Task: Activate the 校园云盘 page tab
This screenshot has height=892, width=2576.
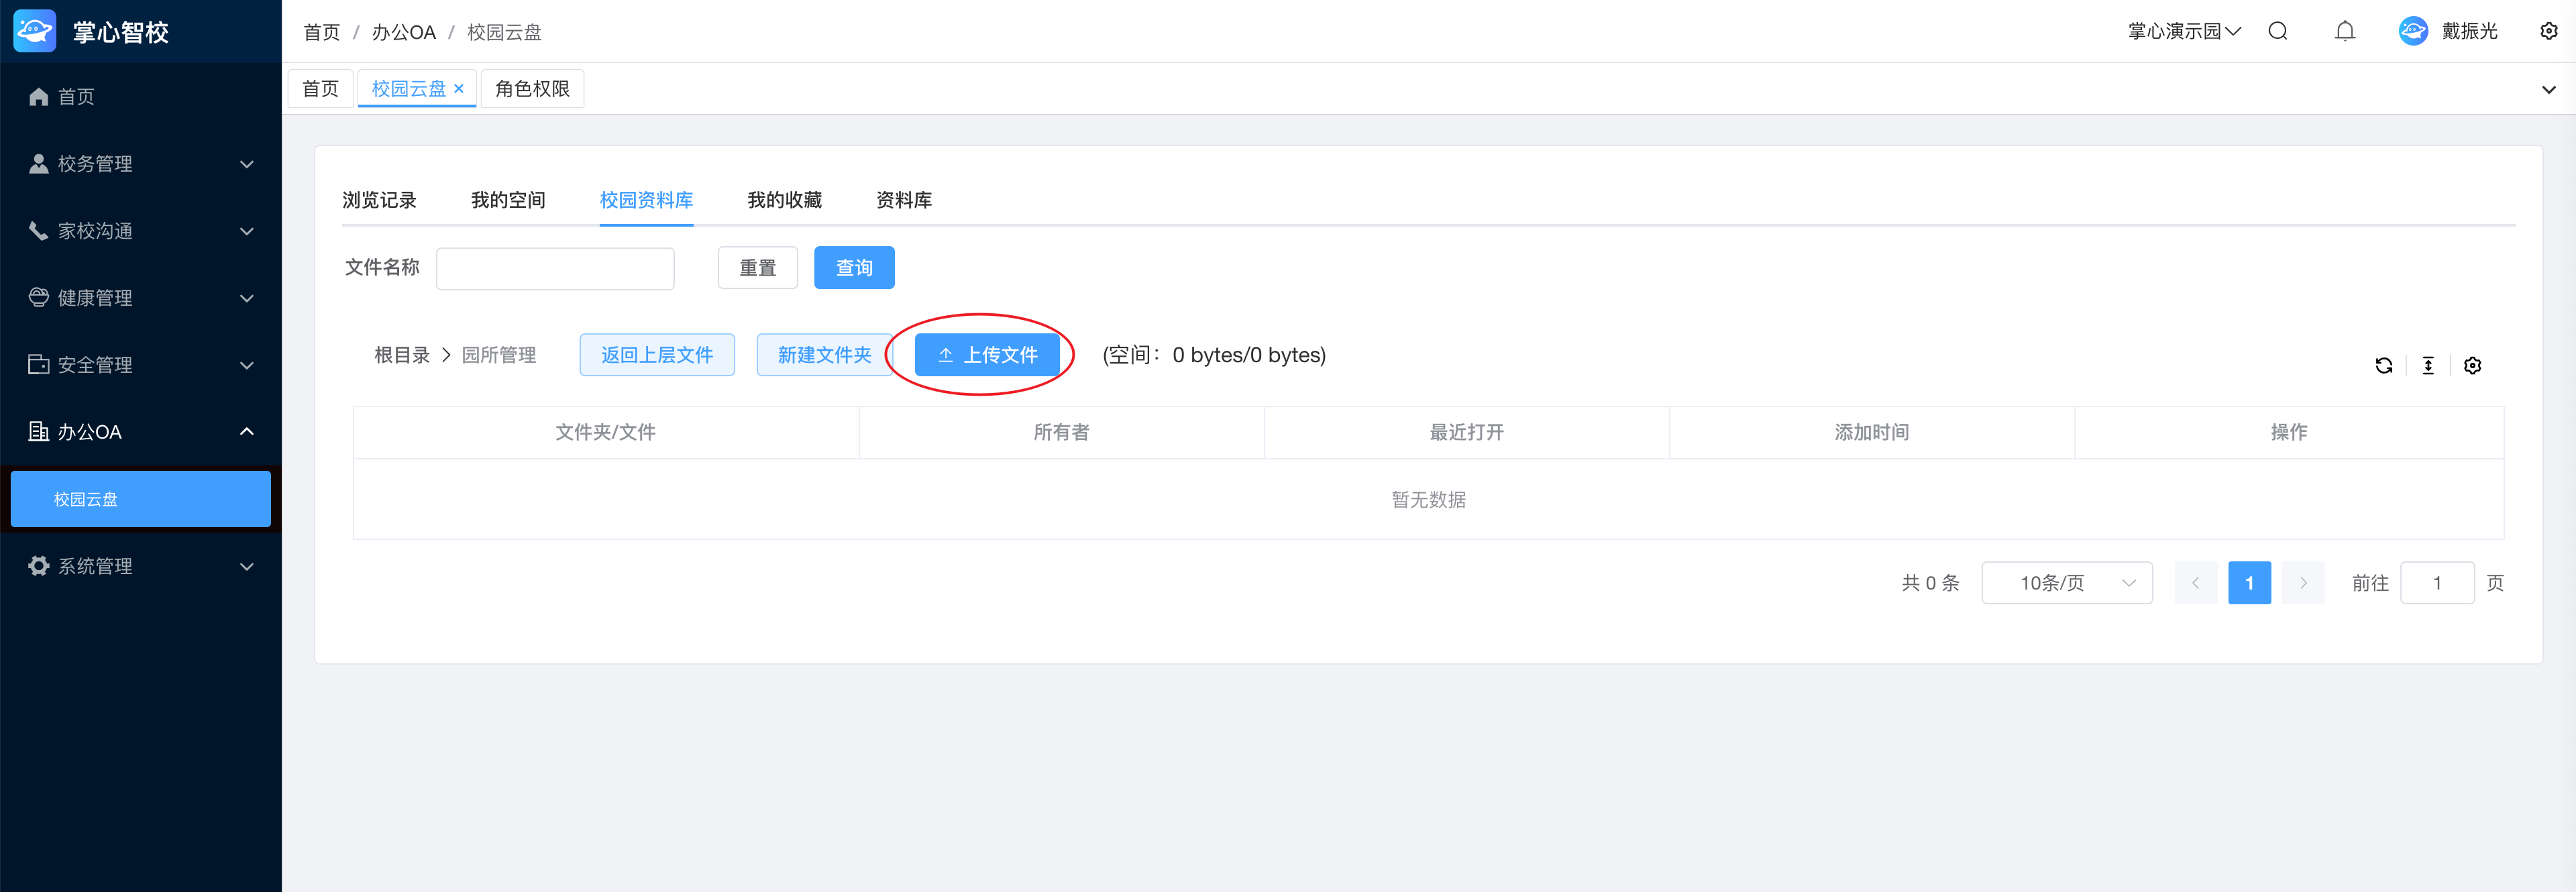Action: pyautogui.click(x=408, y=89)
